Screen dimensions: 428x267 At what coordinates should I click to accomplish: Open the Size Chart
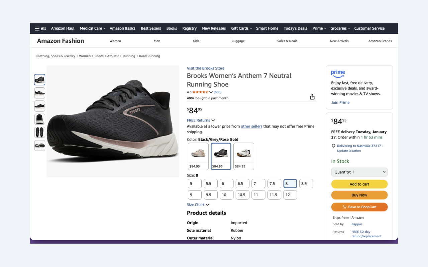pyautogui.click(x=198, y=204)
